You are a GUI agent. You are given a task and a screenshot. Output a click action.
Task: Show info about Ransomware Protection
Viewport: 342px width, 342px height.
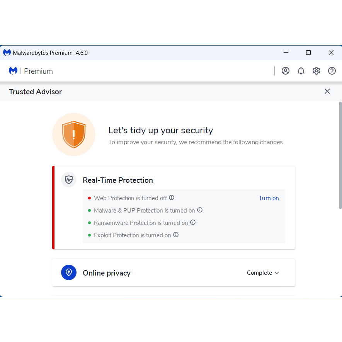(x=193, y=223)
